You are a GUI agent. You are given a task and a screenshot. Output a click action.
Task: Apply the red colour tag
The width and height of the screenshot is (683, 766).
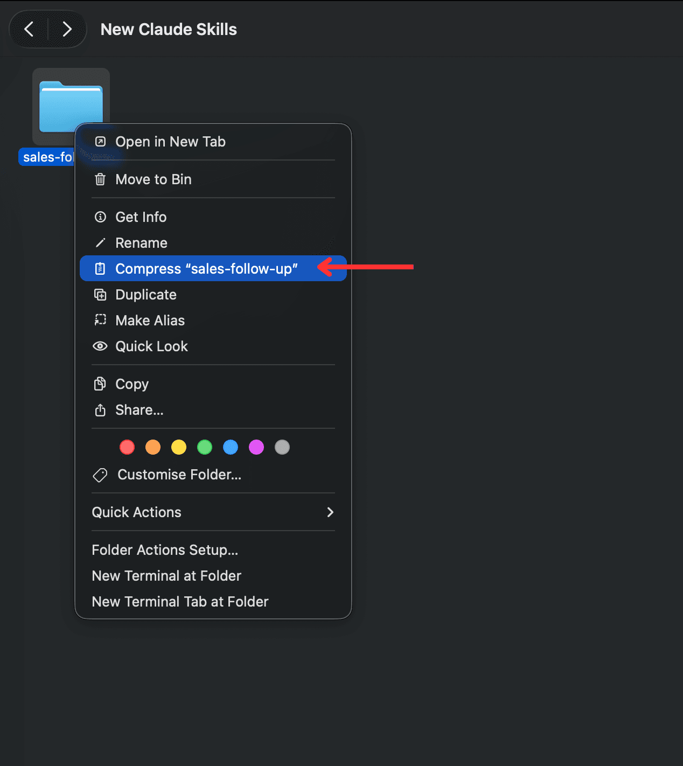(x=127, y=447)
